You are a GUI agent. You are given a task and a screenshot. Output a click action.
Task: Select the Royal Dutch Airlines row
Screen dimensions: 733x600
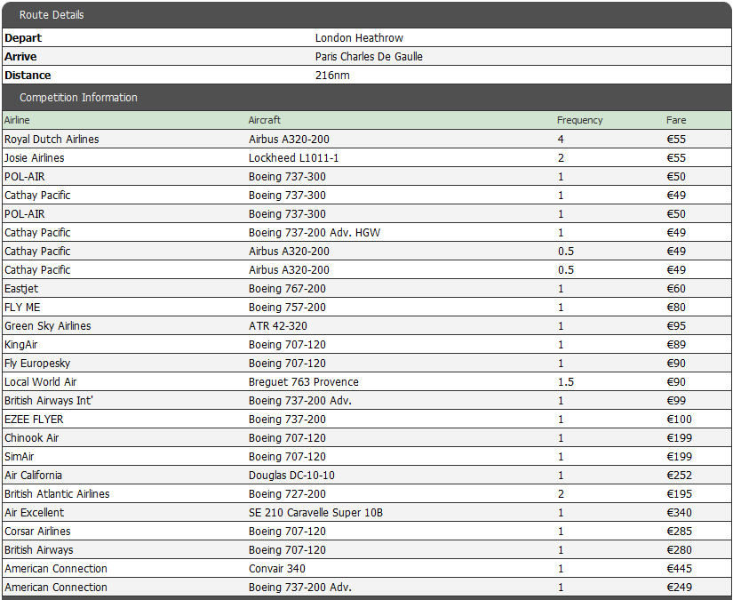[366, 139]
